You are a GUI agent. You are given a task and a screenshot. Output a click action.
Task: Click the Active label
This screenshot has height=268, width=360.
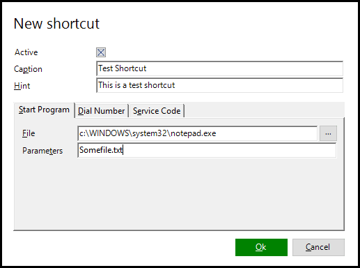click(26, 52)
